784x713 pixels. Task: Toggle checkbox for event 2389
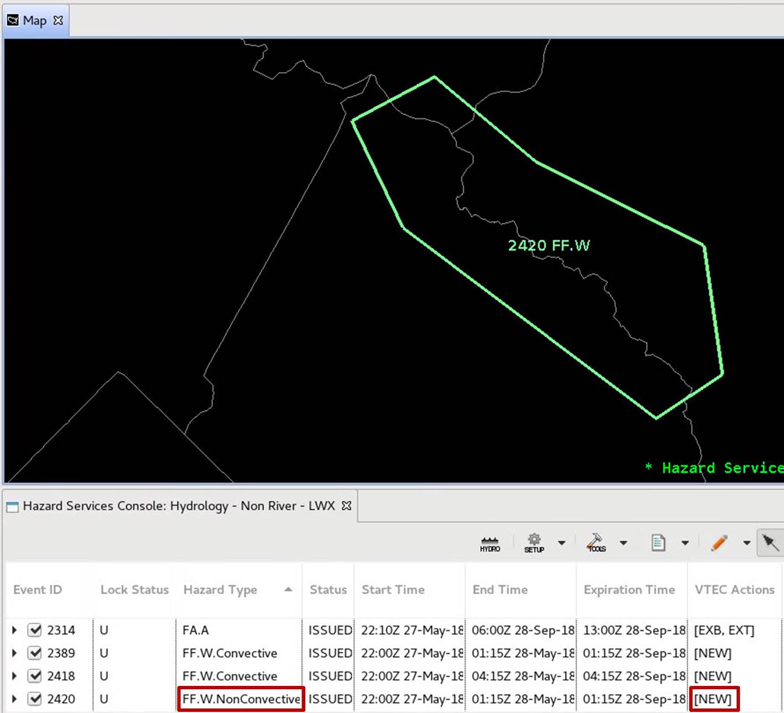[x=35, y=653]
